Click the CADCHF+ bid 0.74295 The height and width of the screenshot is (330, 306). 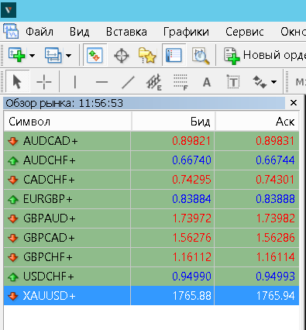click(x=191, y=180)
